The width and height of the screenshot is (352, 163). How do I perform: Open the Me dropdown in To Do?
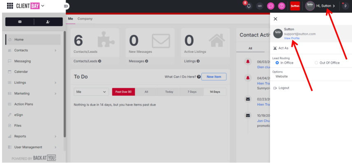(x=91, y=92)
